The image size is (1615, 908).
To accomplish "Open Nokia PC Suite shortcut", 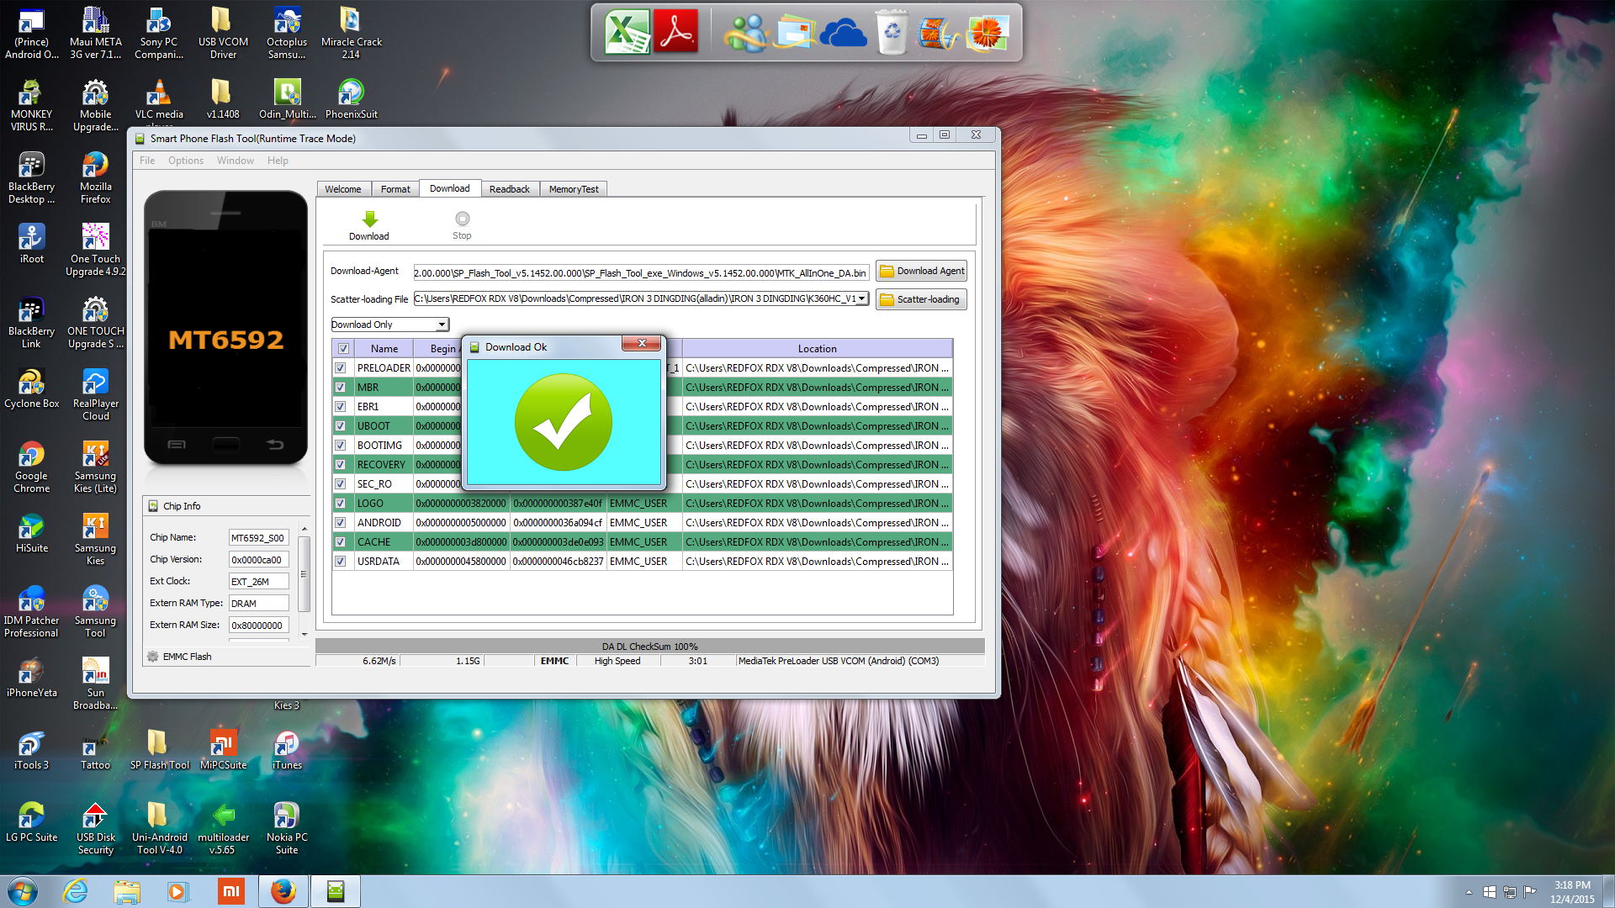I will coord(287,828).
